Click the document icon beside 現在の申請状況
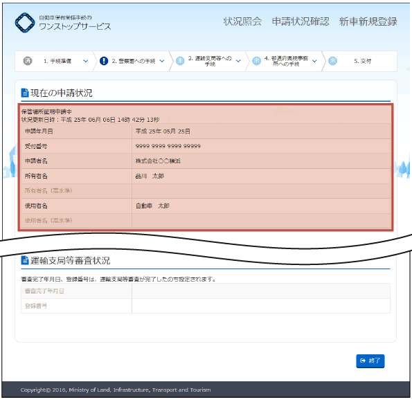The image size is (412, 400). [x=25, y=93]
